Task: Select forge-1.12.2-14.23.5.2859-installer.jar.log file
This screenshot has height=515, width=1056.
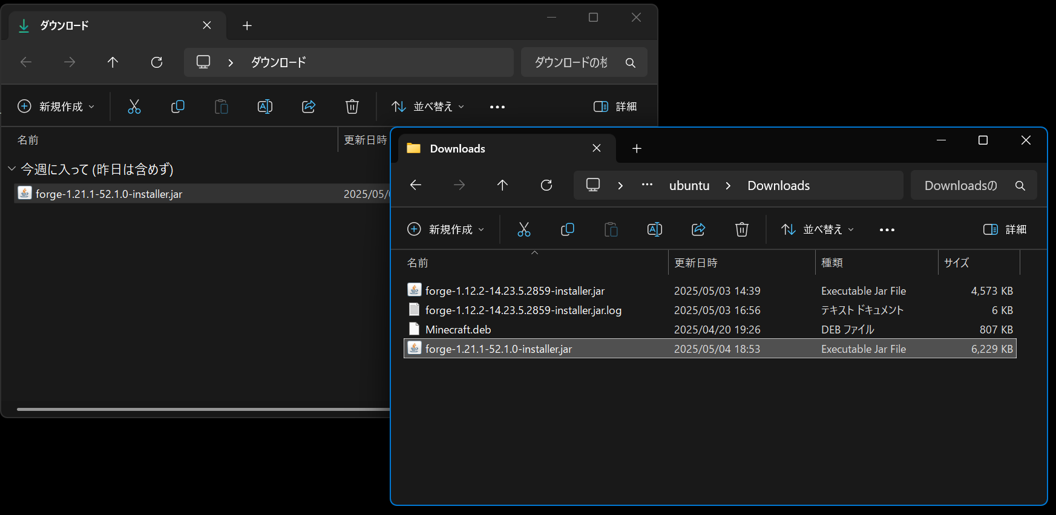Action: pyautogui.click(x=710, y=310)
